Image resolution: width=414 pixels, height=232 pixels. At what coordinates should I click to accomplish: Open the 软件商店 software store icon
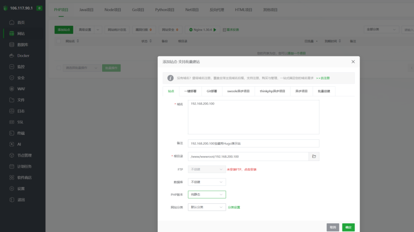coord(12,178)
